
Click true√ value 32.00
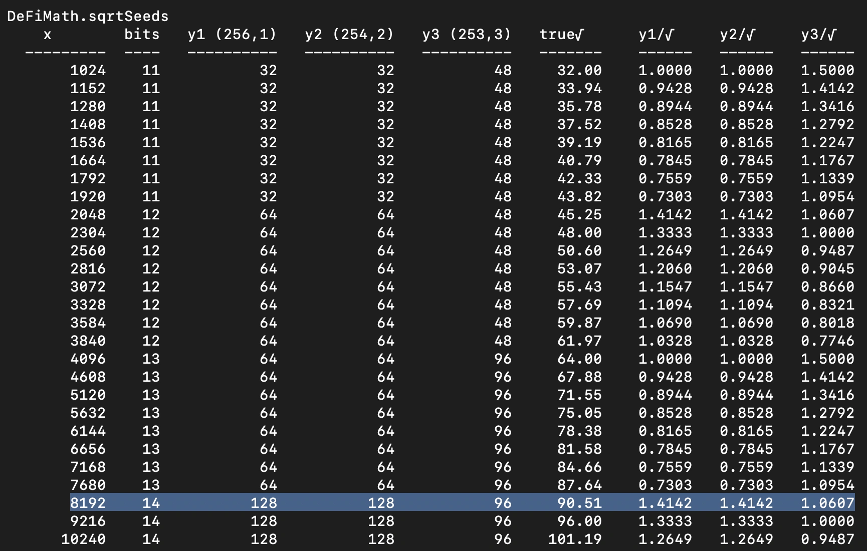[579, 71]
